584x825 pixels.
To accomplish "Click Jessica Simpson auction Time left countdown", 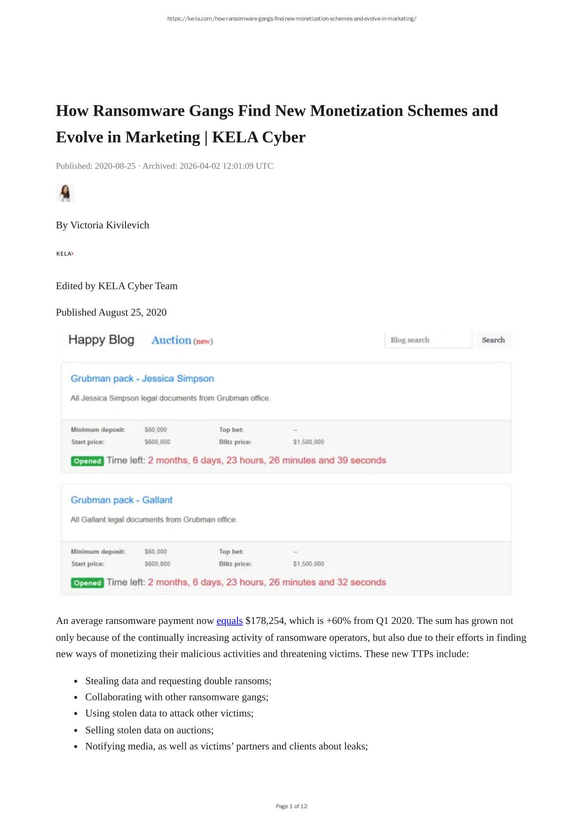I will 267,460.
